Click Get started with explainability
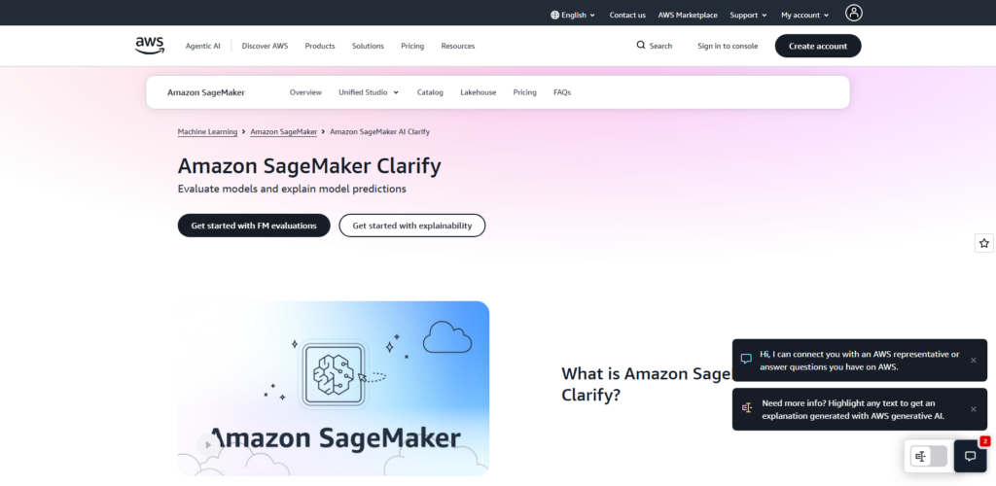Screen dimensions: 996x486 click(x=411, y=226)
